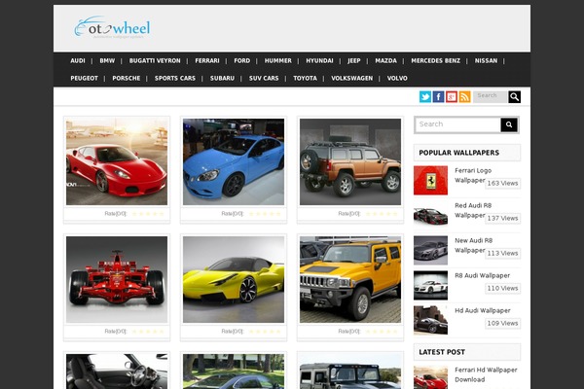The width and height of the screenshot is (584, 389).
Task: Open the PORSCHE category
Action: pyautogui.click(x=127, y=78)
